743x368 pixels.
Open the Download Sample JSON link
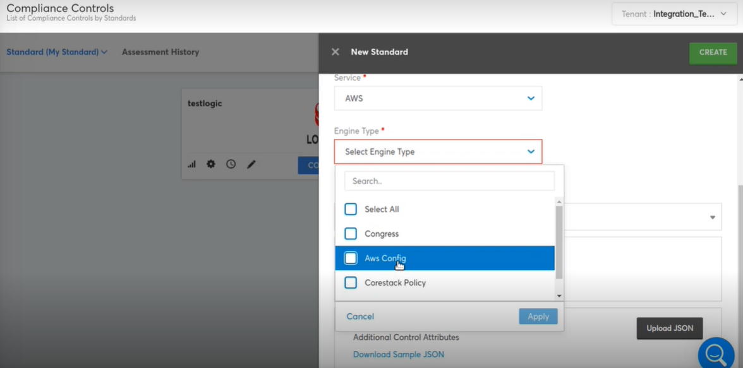point(399,354)
